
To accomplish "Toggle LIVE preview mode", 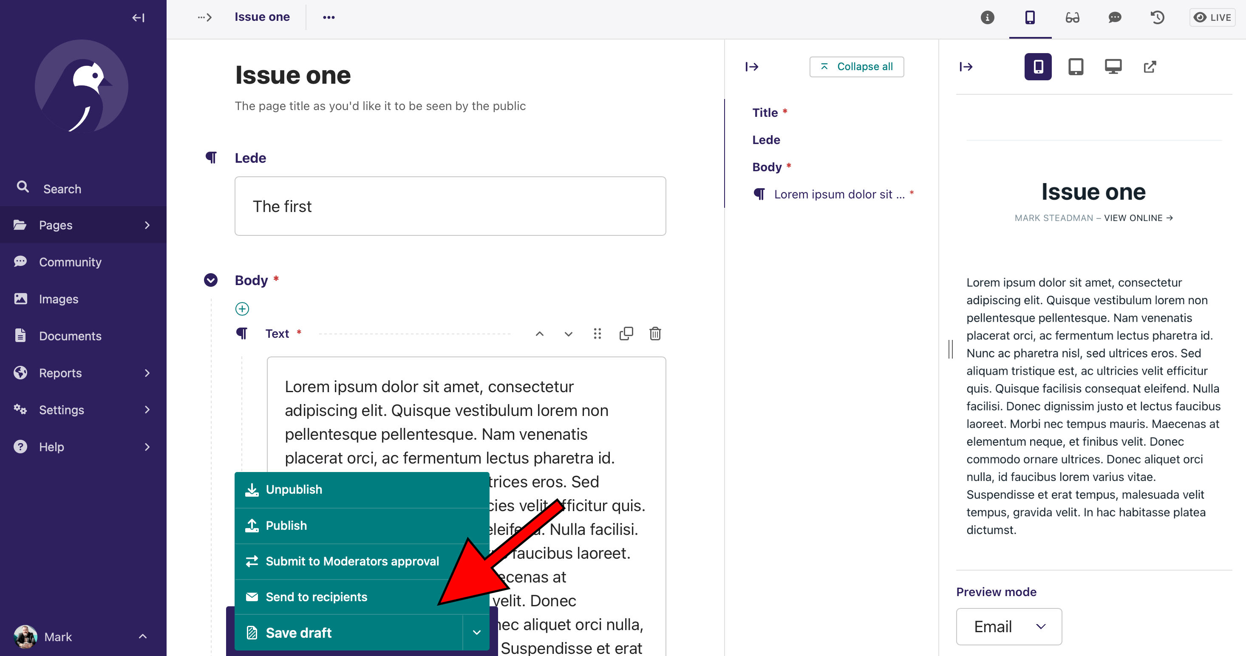I will coord(1212,17).
